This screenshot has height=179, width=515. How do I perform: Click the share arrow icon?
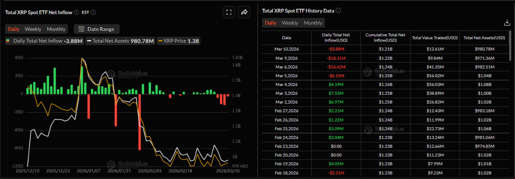[x=244, y=12]
